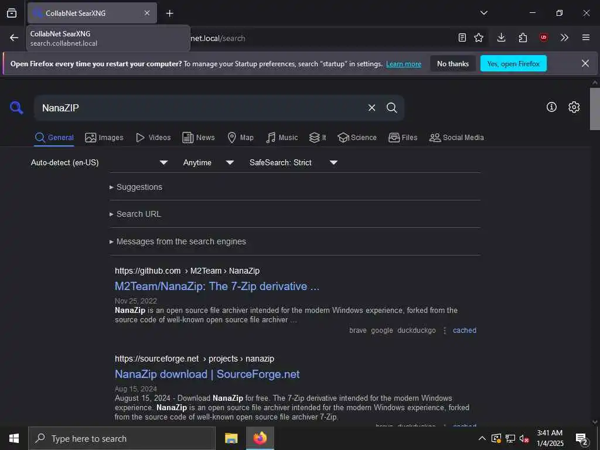This screenshot has width=600, height=450.
Task: Open M2Team/NanaZip GitHub result title
Action: click(x=217, y=286)
